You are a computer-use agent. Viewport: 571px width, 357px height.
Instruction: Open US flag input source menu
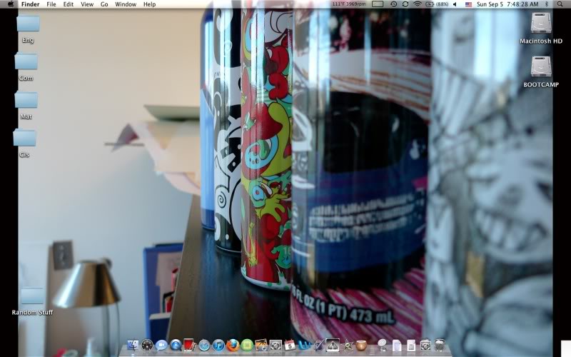tap(469, 4)
